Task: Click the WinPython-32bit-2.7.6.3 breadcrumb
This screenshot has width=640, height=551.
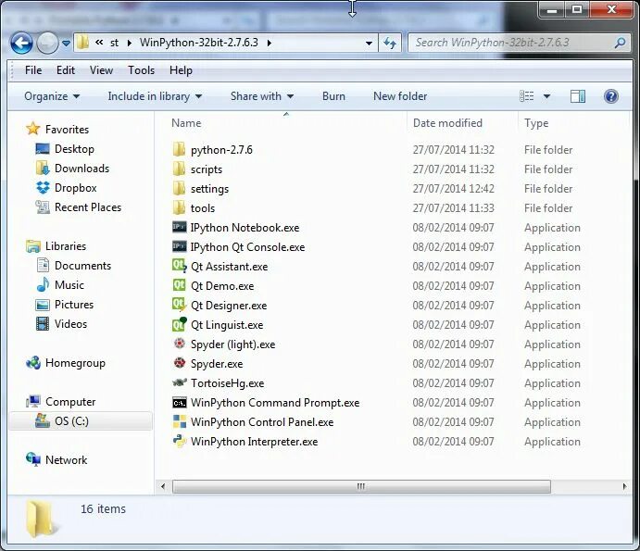Action: click(199, 43)
